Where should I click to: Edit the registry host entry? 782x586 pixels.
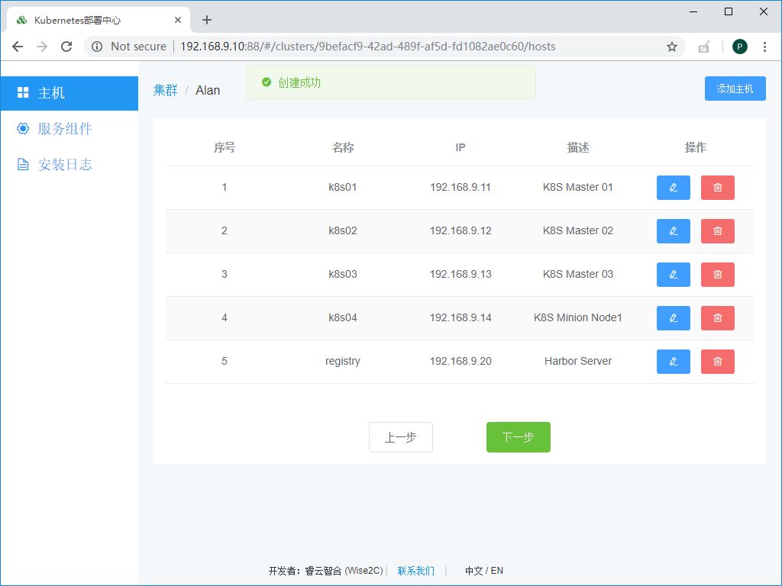[x=674, y=361]
